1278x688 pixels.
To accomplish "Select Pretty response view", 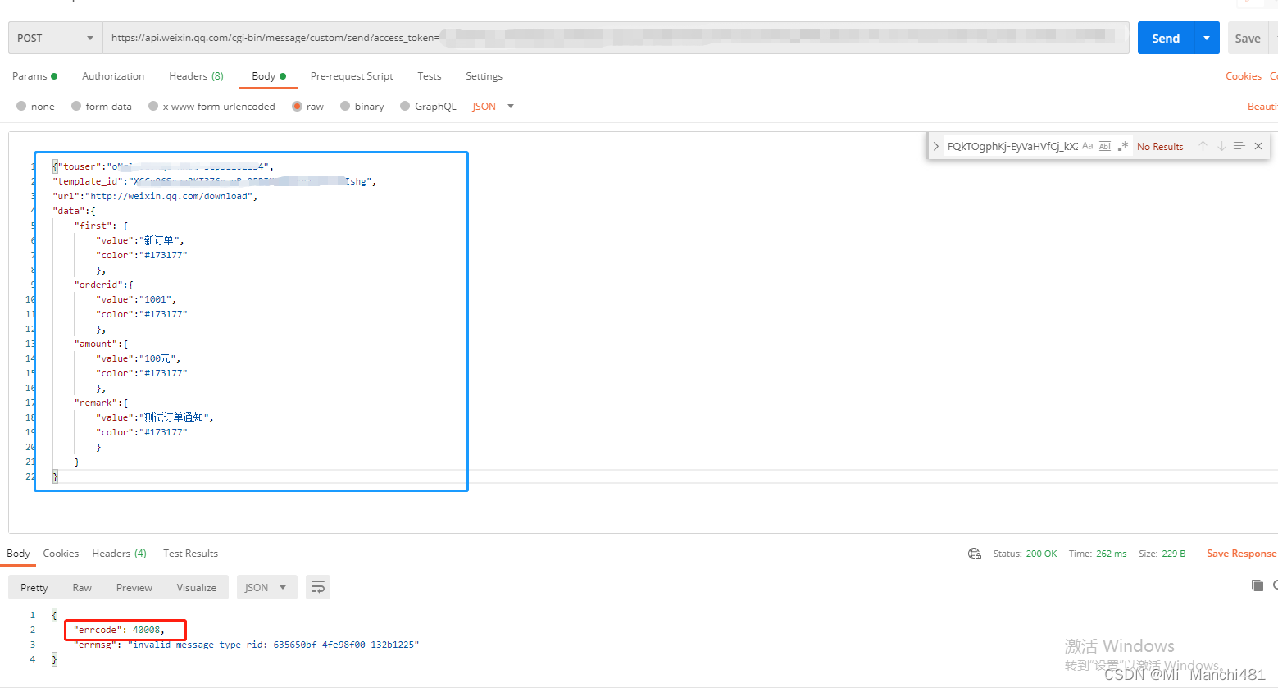I will (34, 587).
